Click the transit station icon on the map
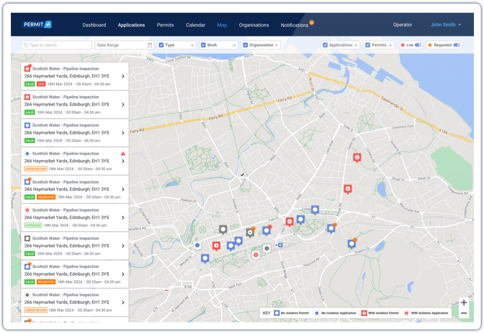484x333 pixels. (x=280, y=244)
